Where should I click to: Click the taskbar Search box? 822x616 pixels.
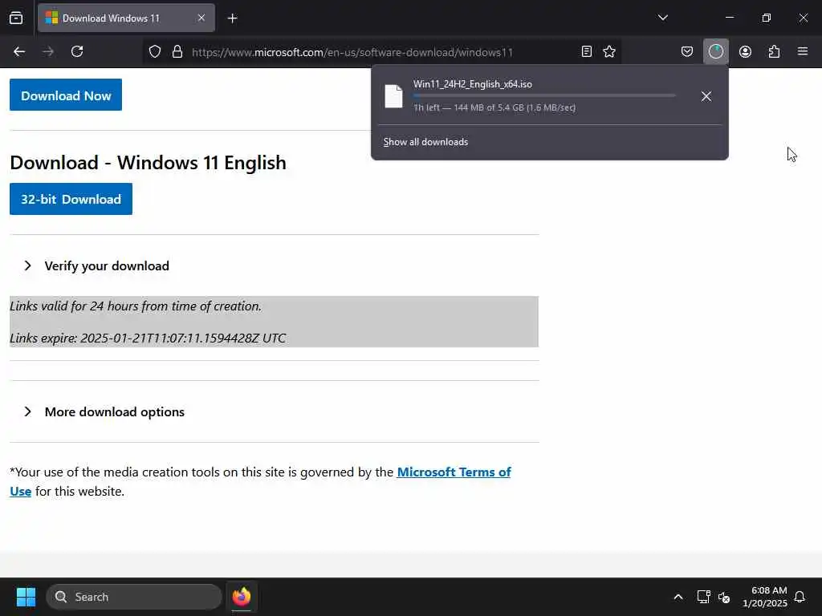point(134,597)
